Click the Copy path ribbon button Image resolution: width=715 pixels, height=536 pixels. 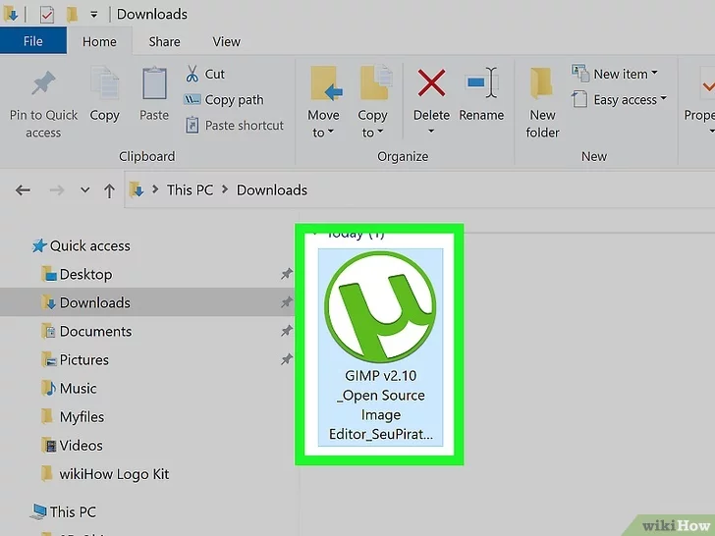pyautogui.click(x=224, y=99)
